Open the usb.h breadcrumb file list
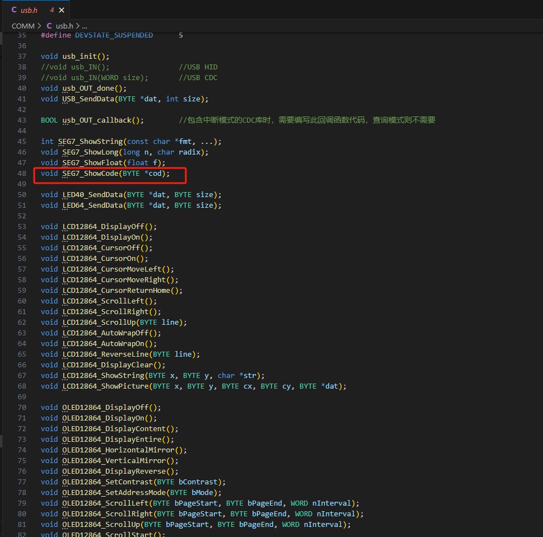This screenshot has height=537, width=543. pyautogui.click(x=64, y=26)
